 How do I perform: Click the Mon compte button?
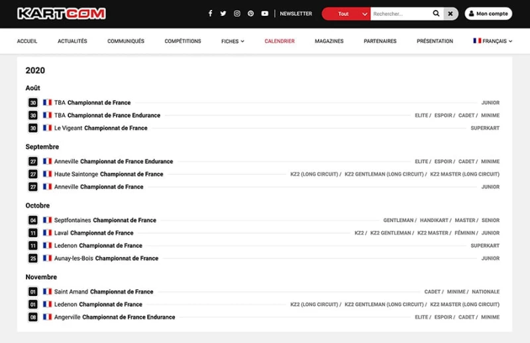(x=488, y=13)
